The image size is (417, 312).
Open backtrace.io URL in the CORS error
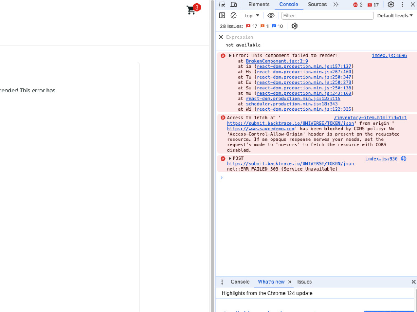click(290, 124)
